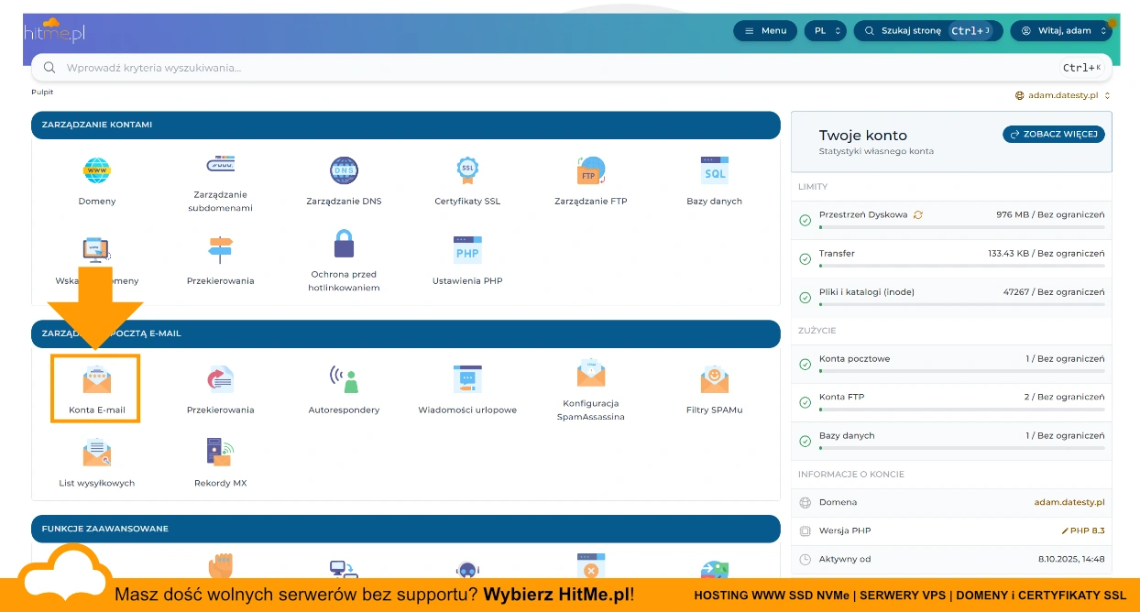1140x612 pixels.
Task: Click Transfer usage bar
Action: [x=962, y=265]
